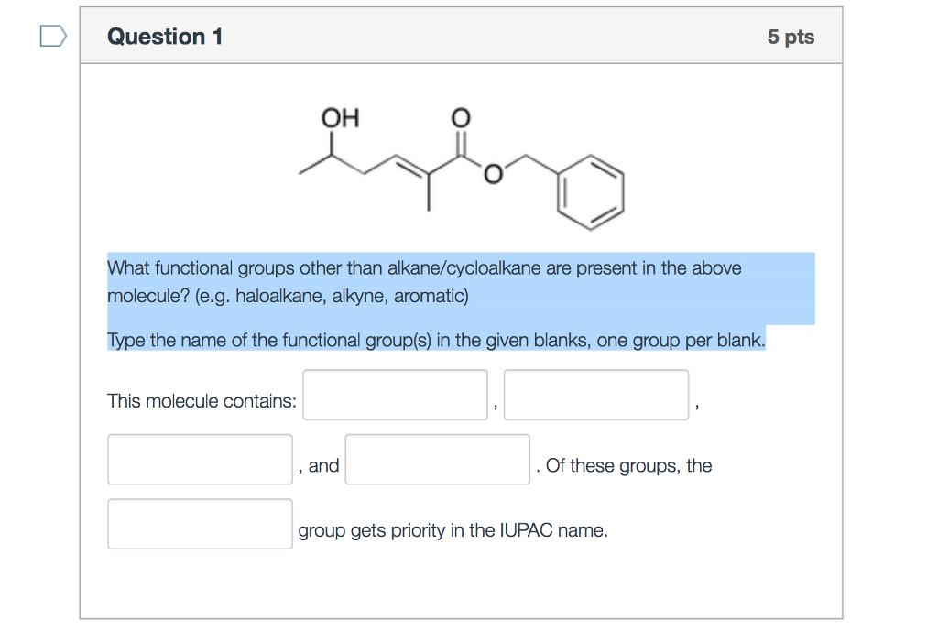Screen dimensions: 938x631
Task: Click the ester oxygen in the molecule
Action: click(x=492, y=172)
